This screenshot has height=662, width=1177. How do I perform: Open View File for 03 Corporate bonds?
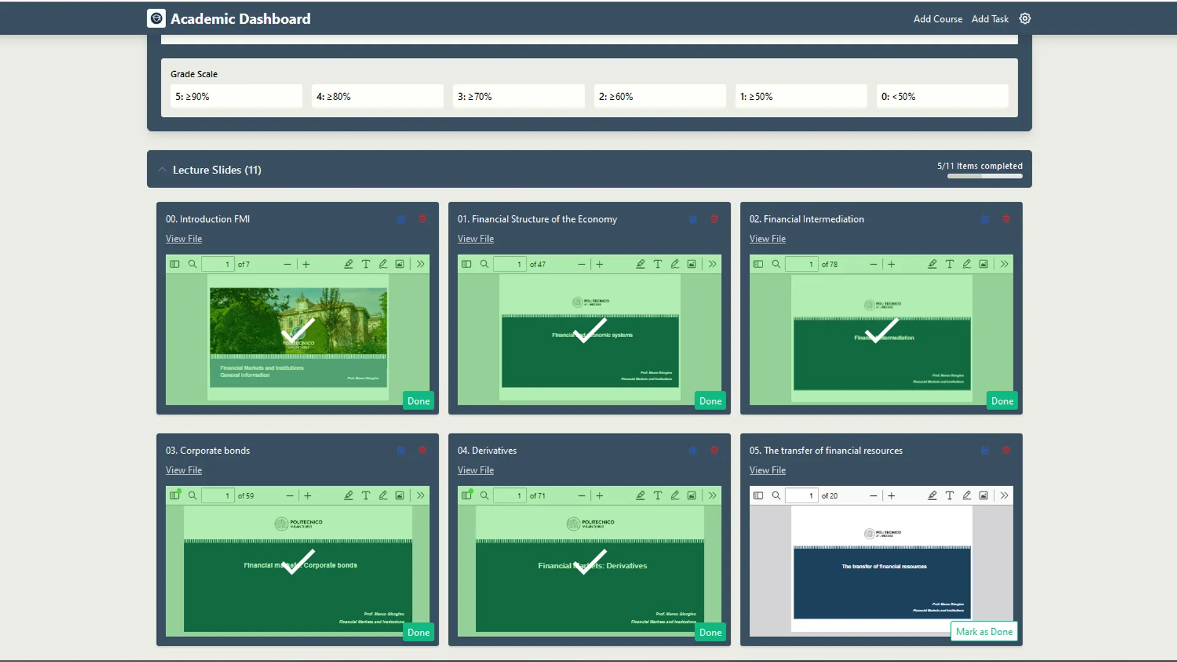tap(183, 470)
